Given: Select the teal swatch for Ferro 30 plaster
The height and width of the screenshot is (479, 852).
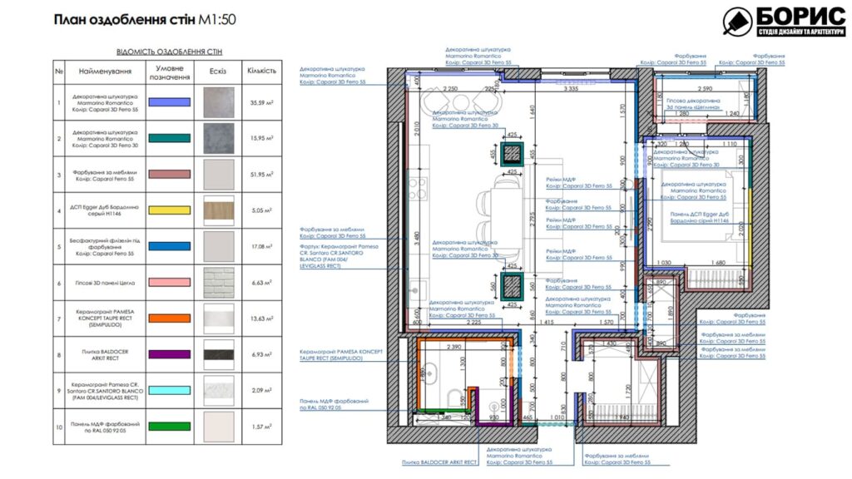Looking at the screenshot, I should point(169,139).
